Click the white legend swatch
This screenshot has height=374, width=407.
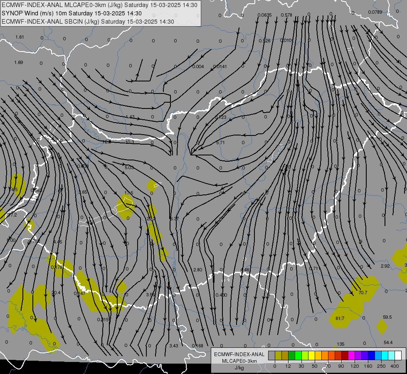coord(398,356)
